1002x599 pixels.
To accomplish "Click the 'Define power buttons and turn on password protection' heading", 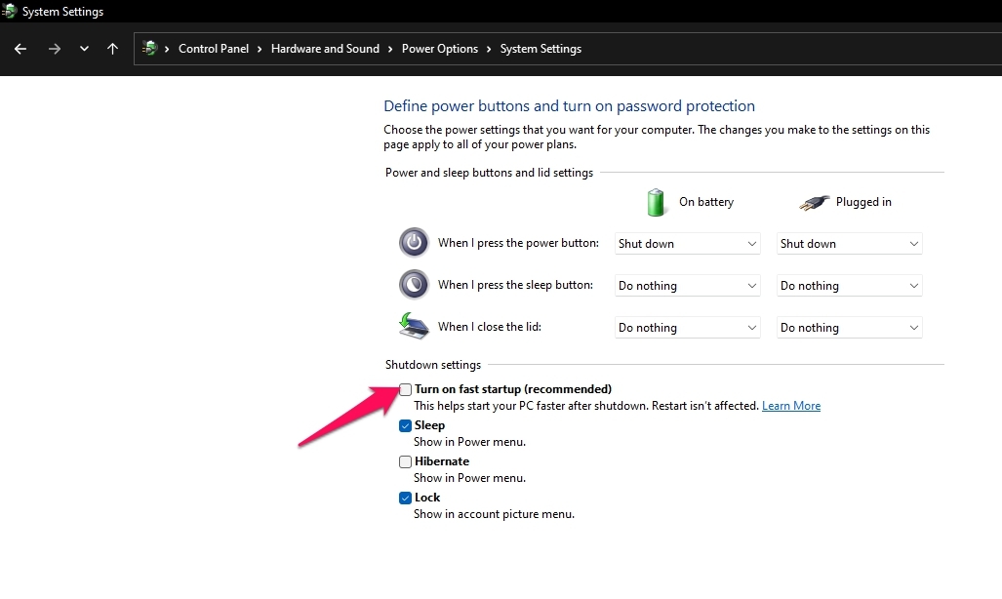I will (569, 106).
